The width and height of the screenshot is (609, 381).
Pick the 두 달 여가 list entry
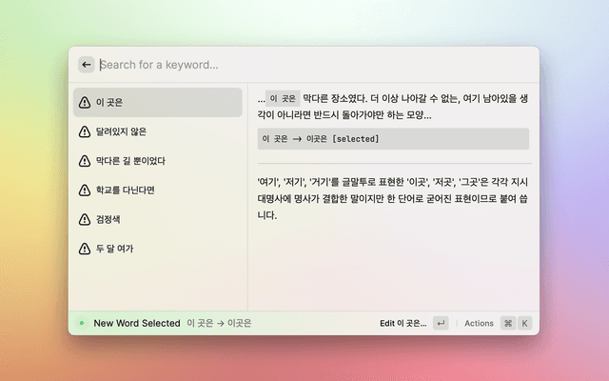[x=158, y=250]
